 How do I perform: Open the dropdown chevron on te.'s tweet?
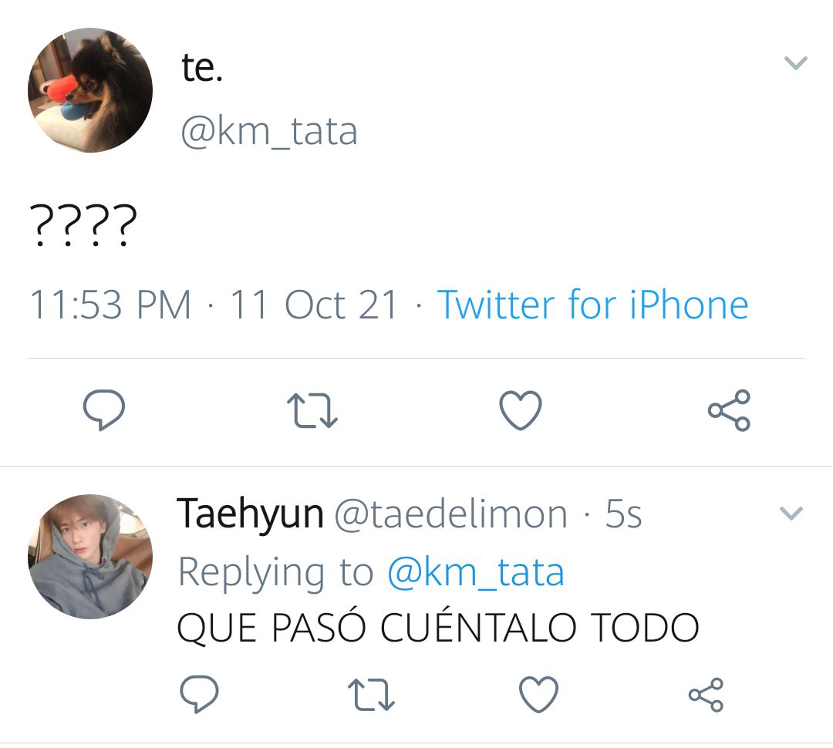point(795,62)
